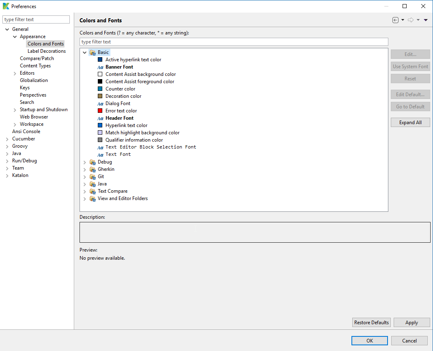Pick the Decoration color brown swatch
The image size is (433, 351).
click(x=100, y=96)
